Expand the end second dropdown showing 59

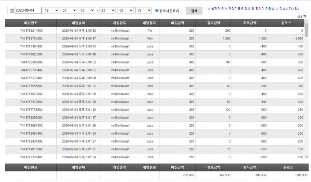tap(143, 10)
